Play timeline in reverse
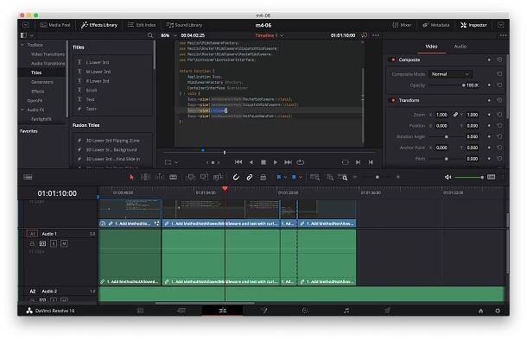 tap(251, 162)
